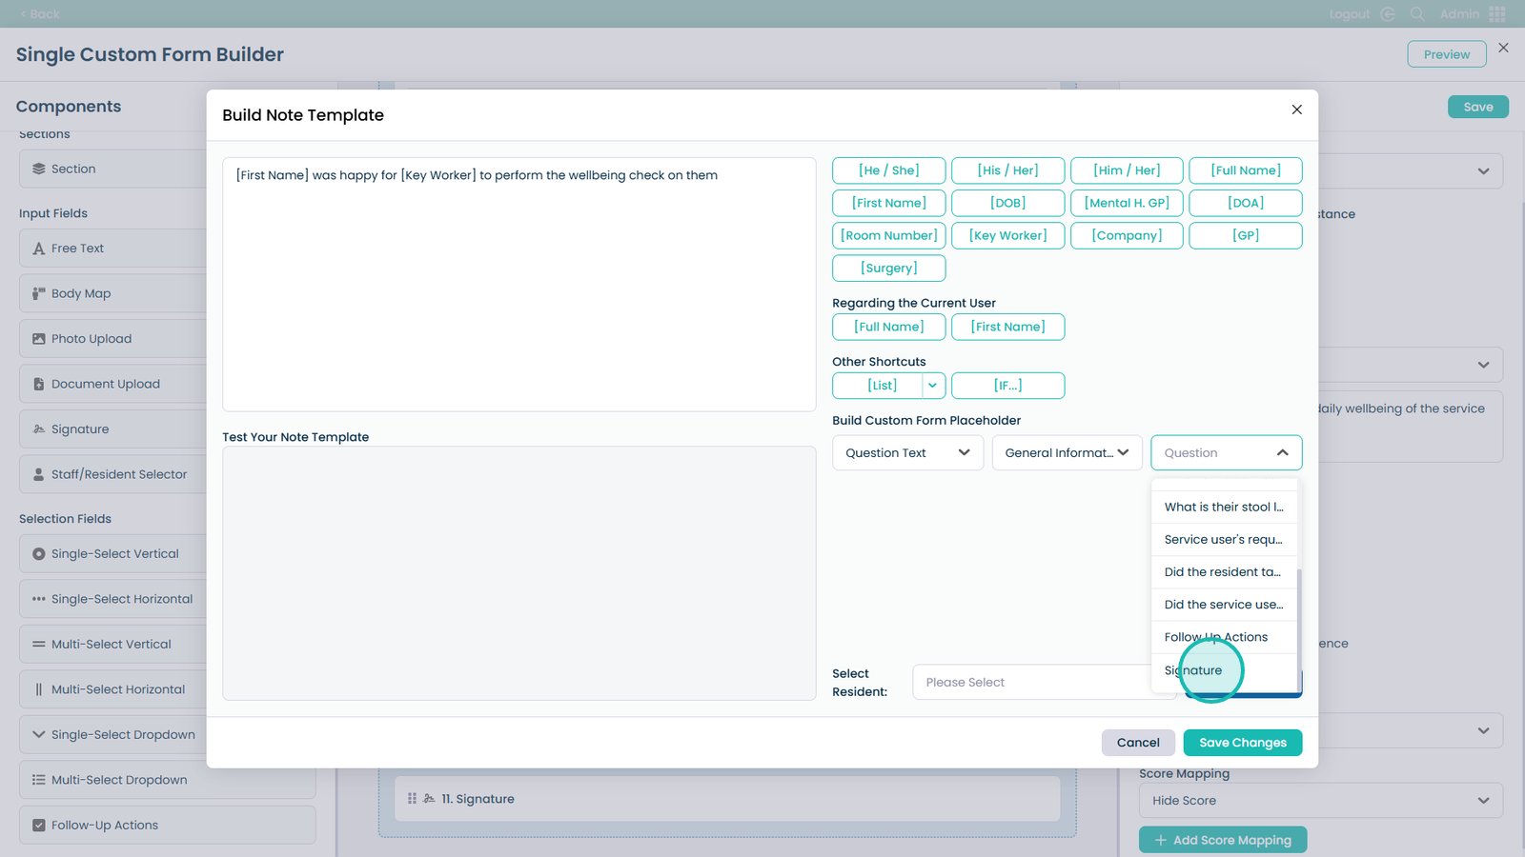Screen dimensions: 1525x857
Task: Choose Signature from the question list
Action: pos(1193,670)
